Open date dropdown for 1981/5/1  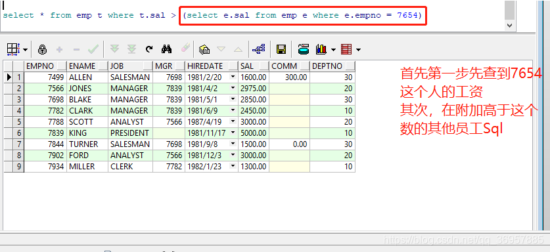pyautogui.click(x=233, y=99)
